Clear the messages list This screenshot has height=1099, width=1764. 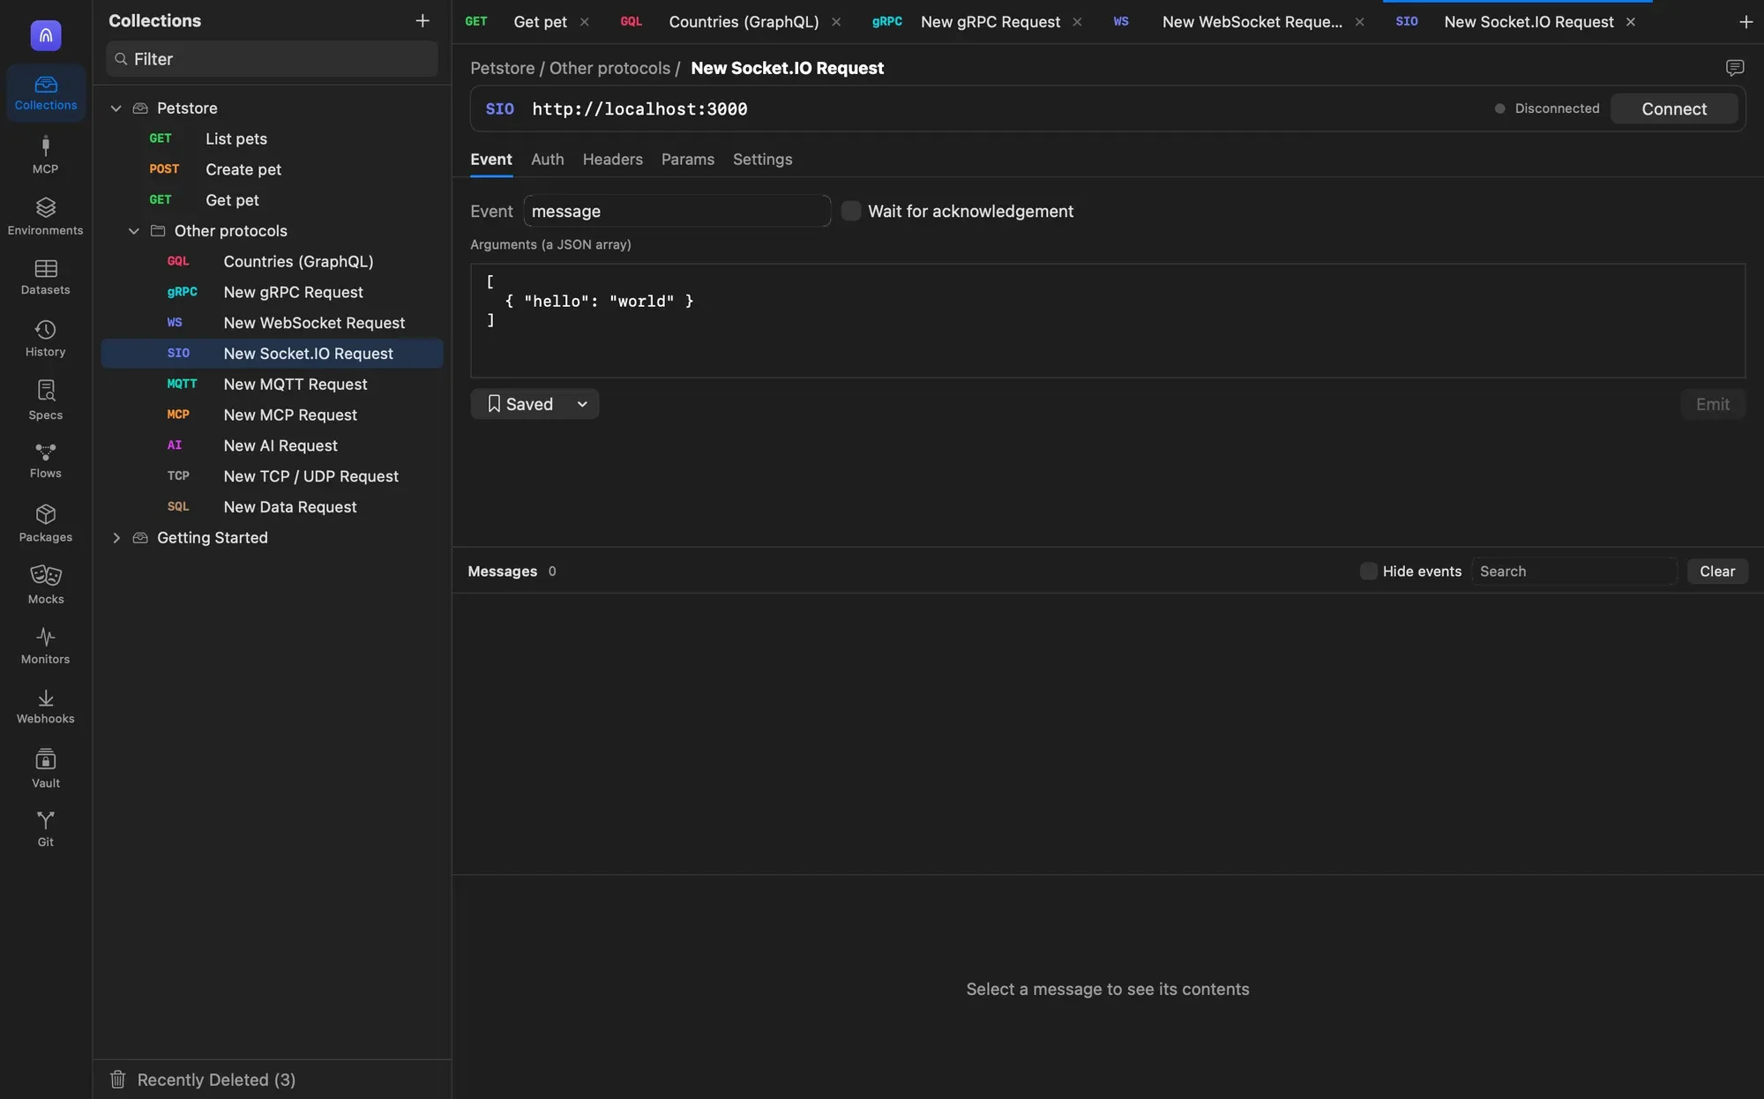click(1717, 572)
